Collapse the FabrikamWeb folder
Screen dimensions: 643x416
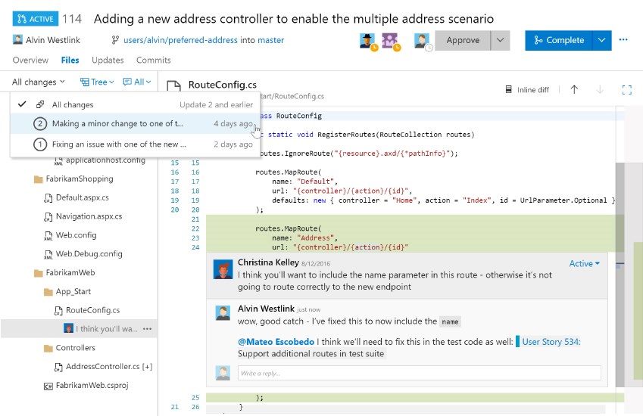[65, 273]
